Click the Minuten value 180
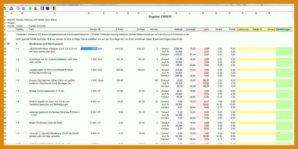Image resolution: width=298 pixels, height=149 pixels. coord(156,81)
